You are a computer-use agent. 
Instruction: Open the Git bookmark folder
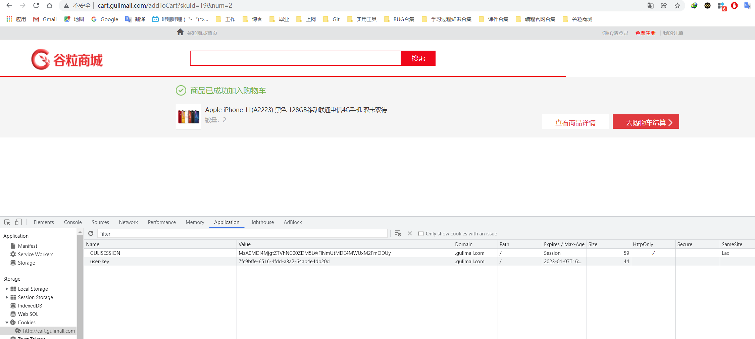click(x=332, y=19)
